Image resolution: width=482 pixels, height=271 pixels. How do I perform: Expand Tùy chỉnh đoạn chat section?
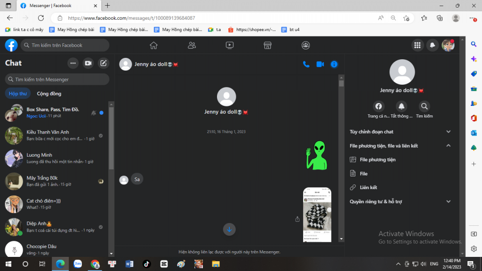[x=448, y=132]
